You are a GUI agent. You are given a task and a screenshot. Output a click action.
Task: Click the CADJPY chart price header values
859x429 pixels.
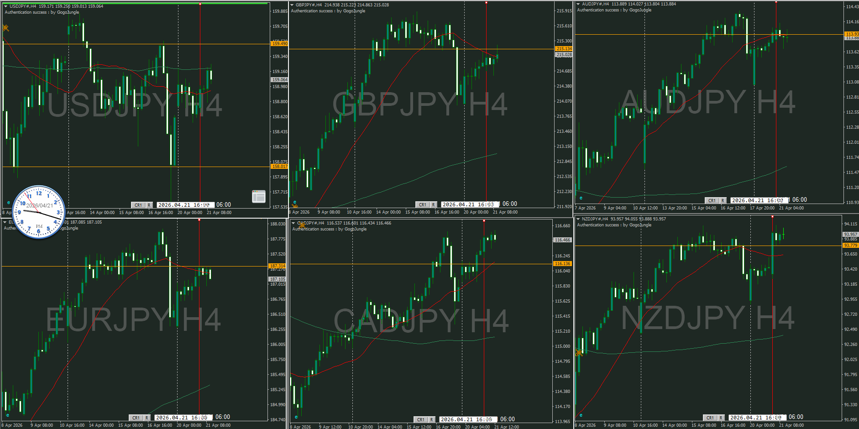pyautogui.click(x=359, y=223)
